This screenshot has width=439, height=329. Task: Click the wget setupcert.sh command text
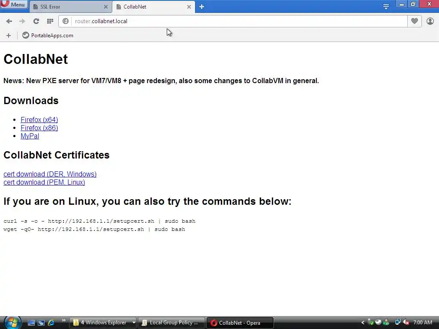click(94, 229)
